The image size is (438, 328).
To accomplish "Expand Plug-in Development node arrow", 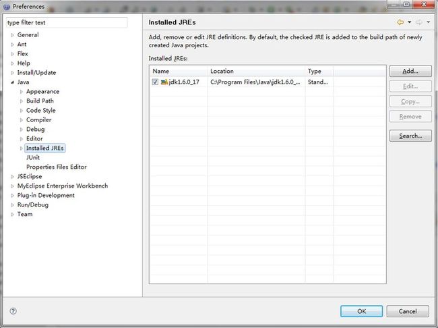I will point(12,195).
